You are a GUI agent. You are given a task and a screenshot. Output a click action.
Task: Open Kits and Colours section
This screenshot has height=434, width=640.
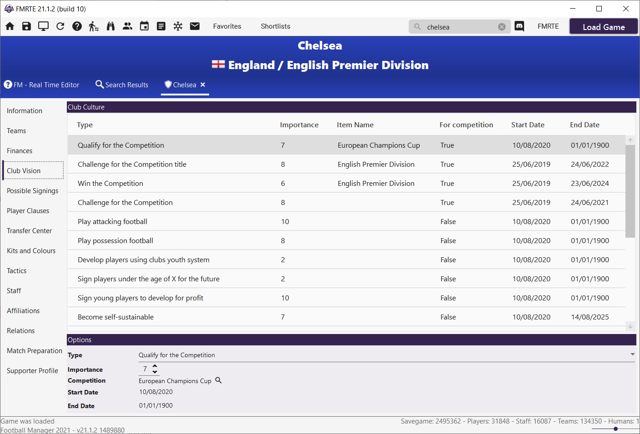[x=31, y=251]
